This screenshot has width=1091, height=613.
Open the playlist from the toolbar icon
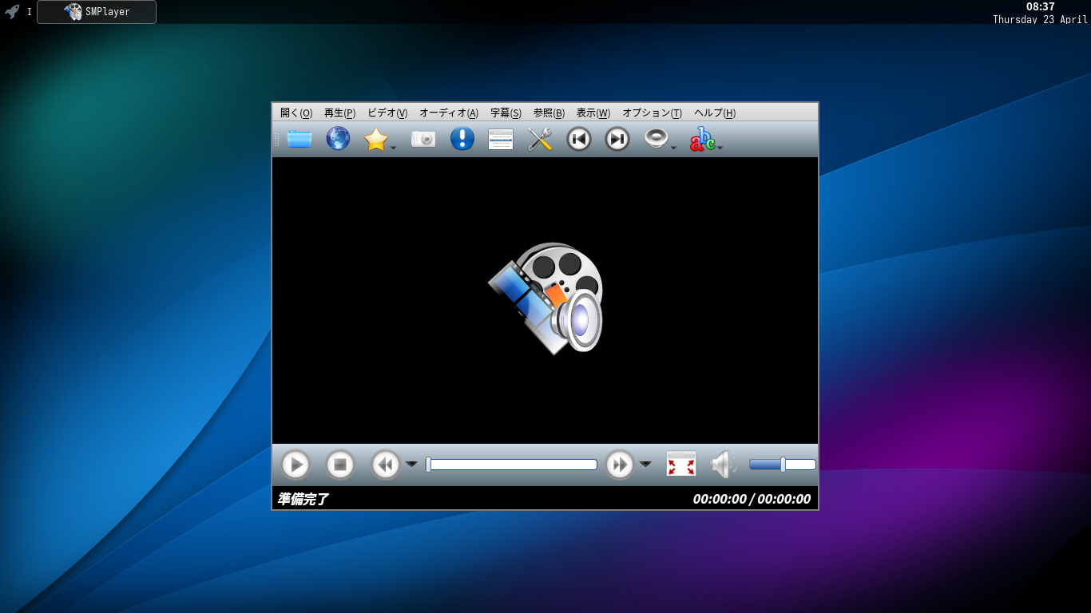coord(501,139)
